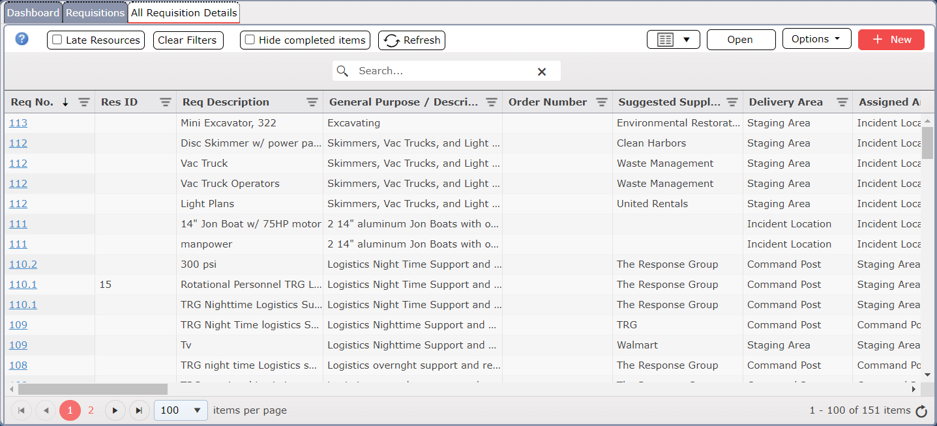Screen dimensions: 937x426
Task: Expand the Options dropdown menu
Action: pyautogui.click(x=816, y=39)
